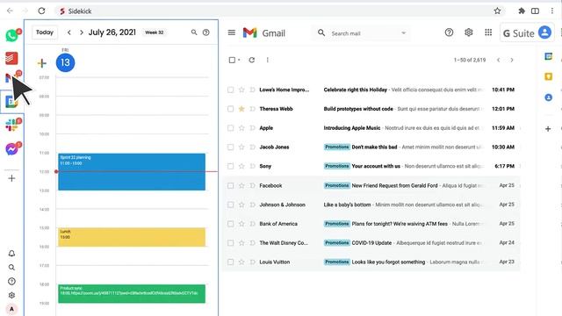562x316 pixels.
Task: Expand search options dropdown in Gmail
Action: pyautogui.click(x=404, y=33)
